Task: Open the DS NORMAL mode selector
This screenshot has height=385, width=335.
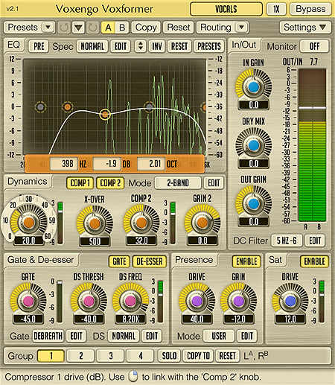Action: tap(124, 336)
